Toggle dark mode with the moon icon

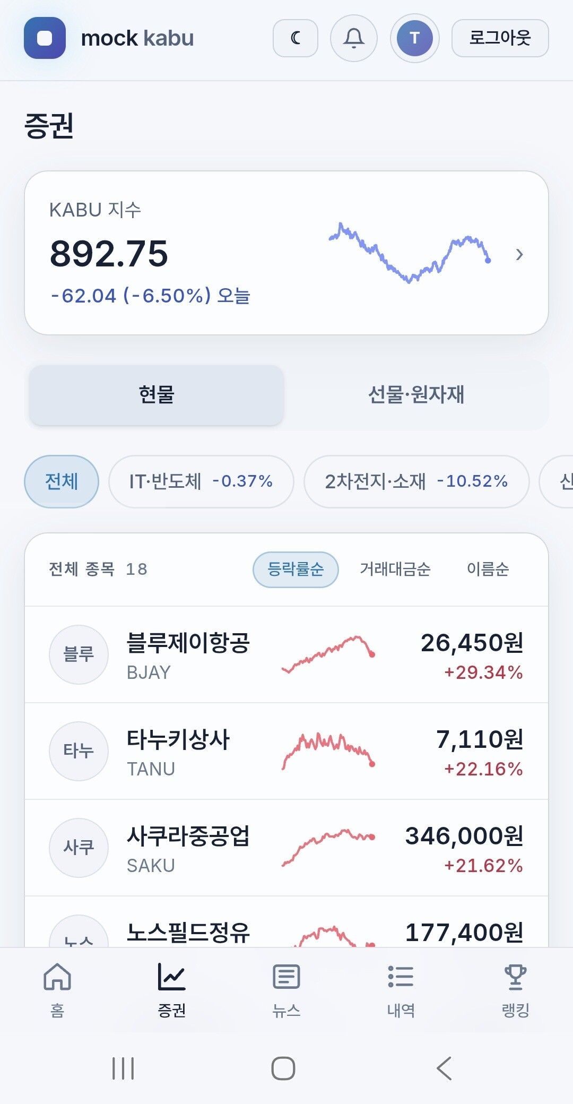pyautogui.click(x=296, y=38)
